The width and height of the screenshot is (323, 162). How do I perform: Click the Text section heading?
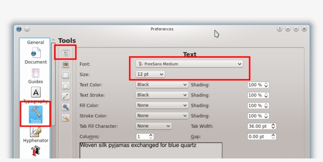click(190, 54)
